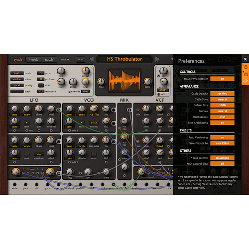The width and height of the screenshot is (249, 249).
Task: Open the Default Size 100% selector
Action: (x=222, y=105)
